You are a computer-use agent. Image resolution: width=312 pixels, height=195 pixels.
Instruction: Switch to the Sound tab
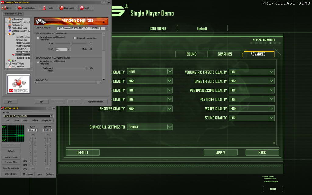pyautogui.click(x=191, y=54)
